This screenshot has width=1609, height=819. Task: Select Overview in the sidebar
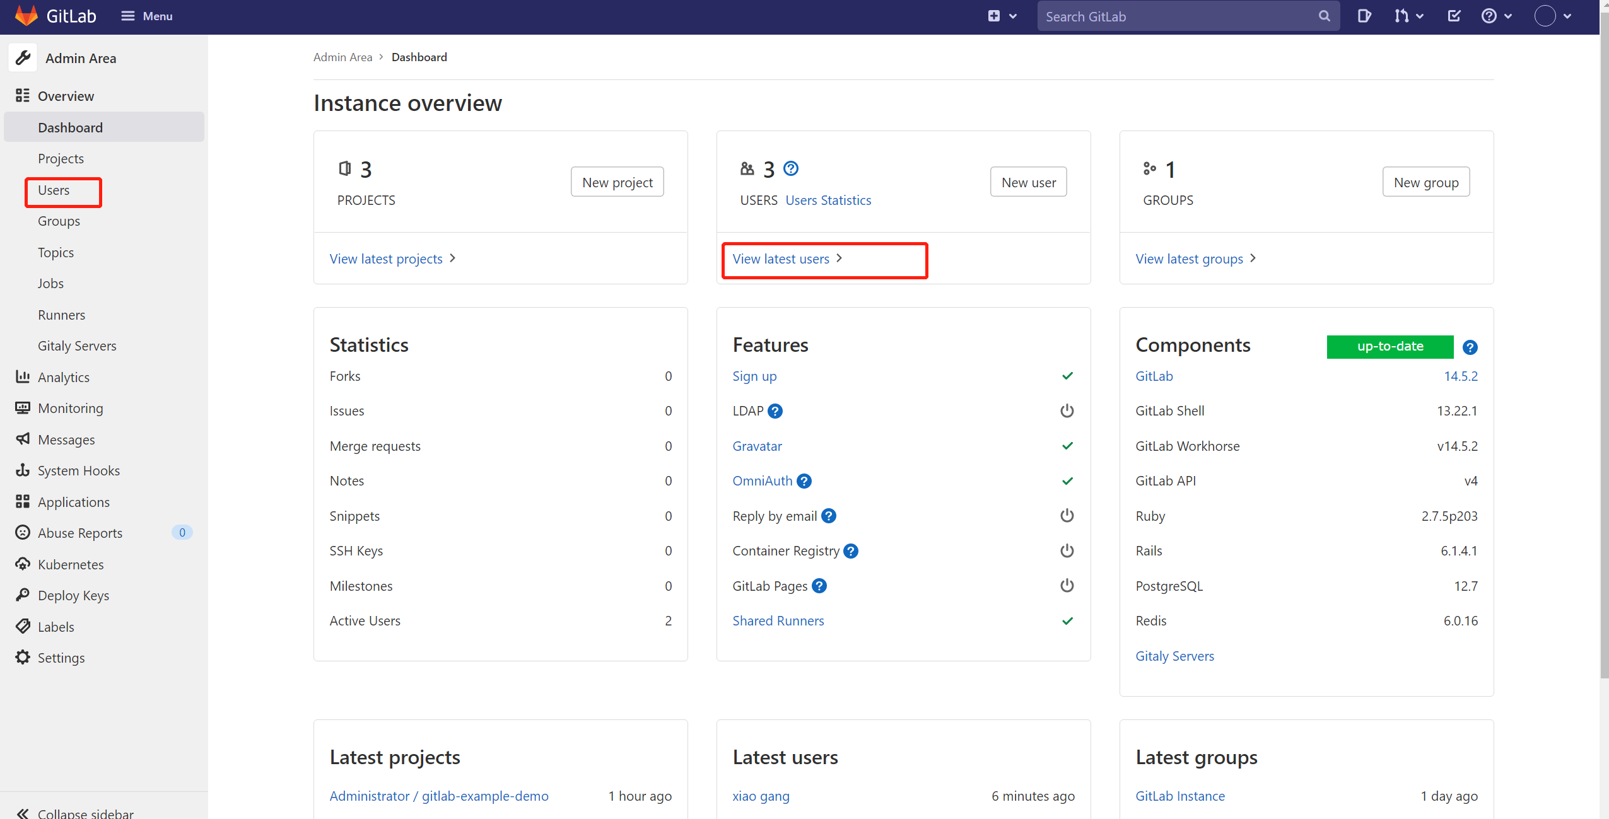pyautogui.click(x=66, y=96)
